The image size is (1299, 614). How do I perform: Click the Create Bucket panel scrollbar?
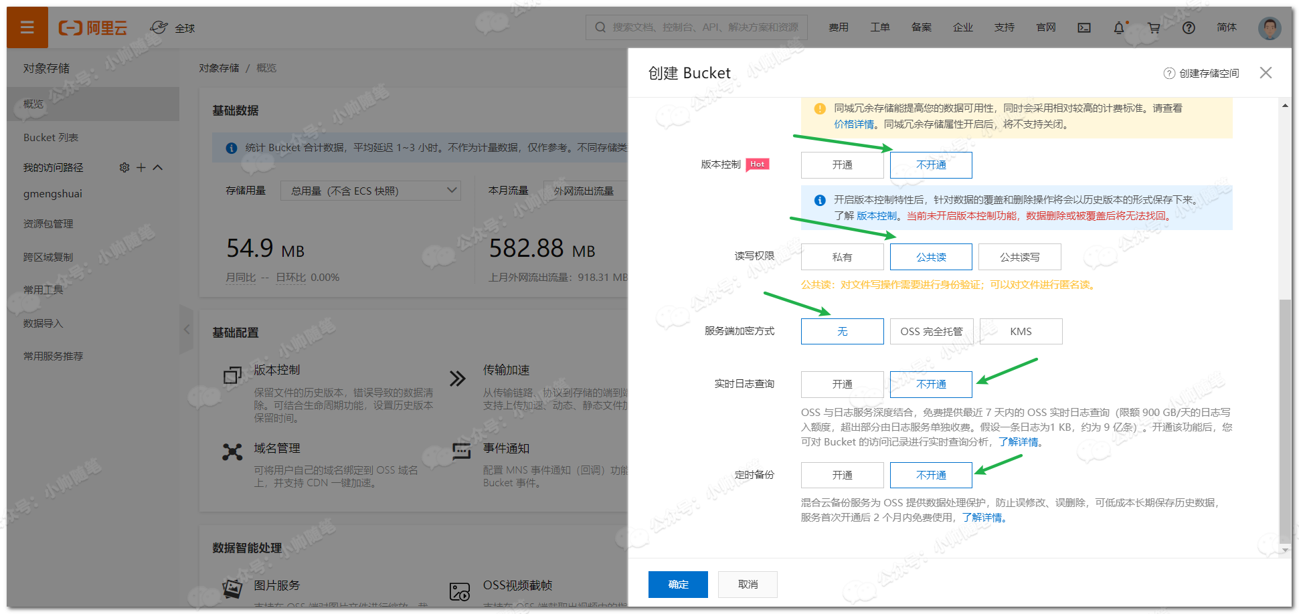pos(1284,421)
